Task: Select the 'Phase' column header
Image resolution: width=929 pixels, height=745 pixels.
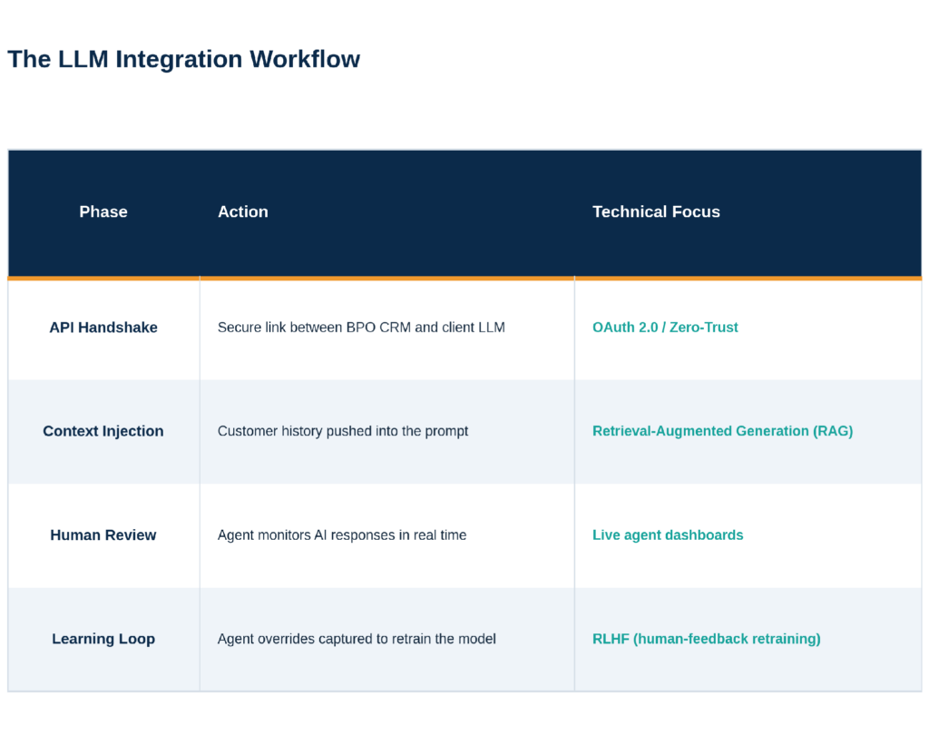Action: [x=103, y=211]
